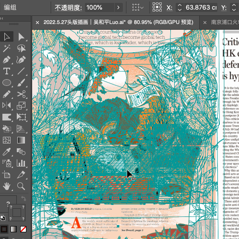Viewport: 239px width, 239px height.
Task: Apply Gradient mode swatch
Action: pyautogui.click(x=13, y=229)
